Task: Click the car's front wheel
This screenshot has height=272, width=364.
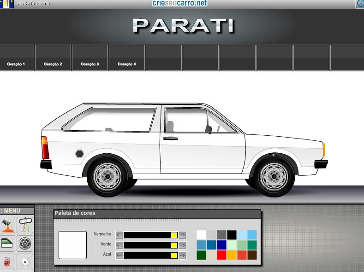Action: pyautogui.click(x=274, y=177)
